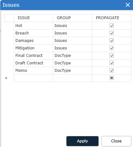Toggle Propagate for Draft Contract

pyautogui.click(x=111, y=63)
